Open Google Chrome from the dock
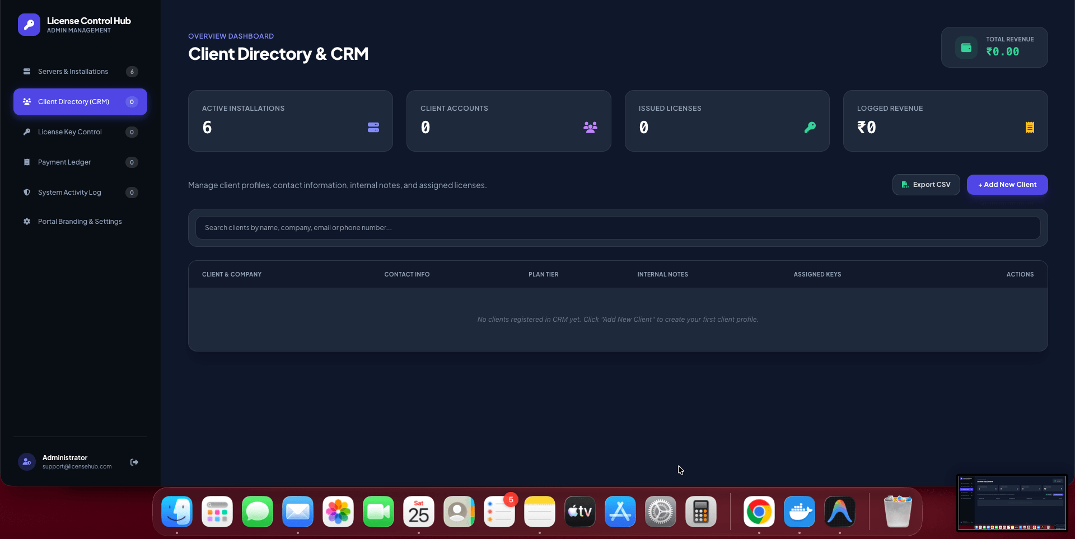Image resolution: width=1075 pixels, height=539 pixels. pos(759,512)
